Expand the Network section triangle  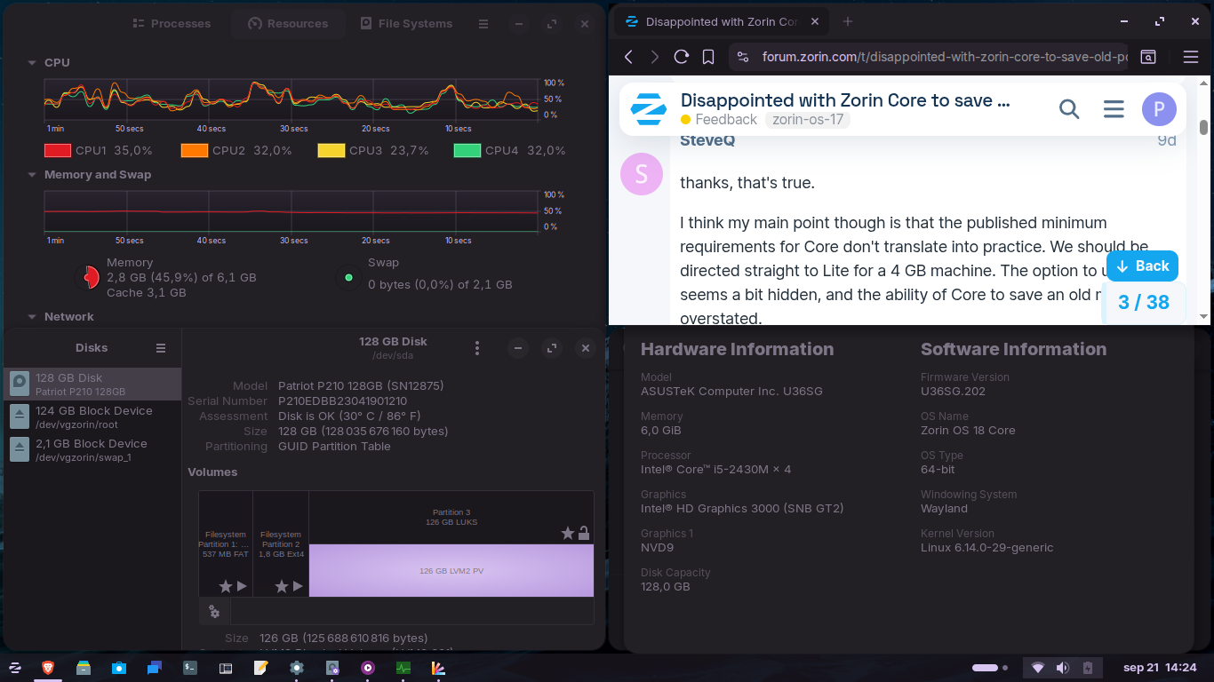tap(32, 317)
